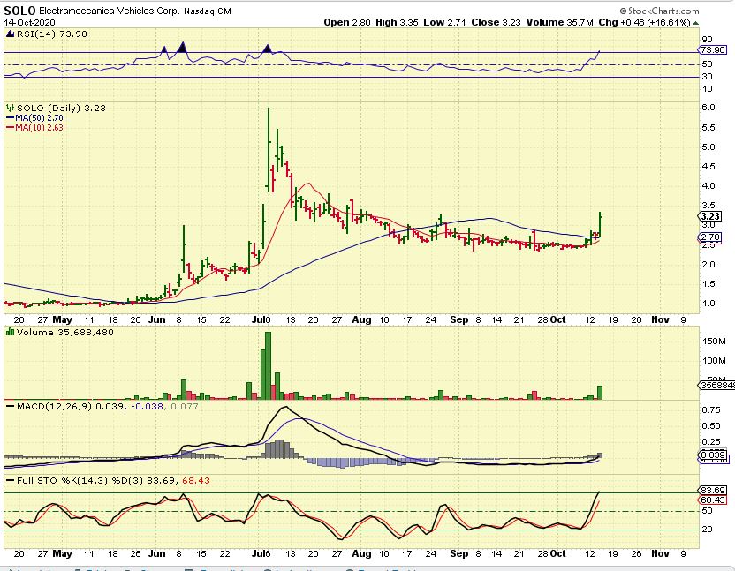This screenshot has height=571, width=735.
Task: Click the 73.90 RSI value tag on right axis
Action: [712, 49]
